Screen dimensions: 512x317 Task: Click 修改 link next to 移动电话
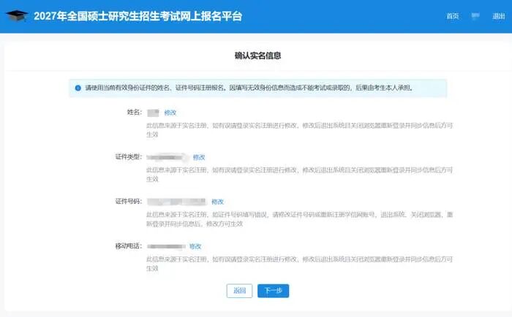coord(195,247)
